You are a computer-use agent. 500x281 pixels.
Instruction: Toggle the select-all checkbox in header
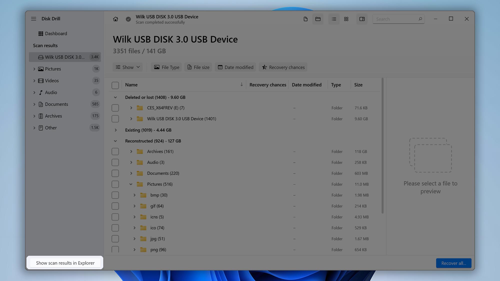point(115,85)
